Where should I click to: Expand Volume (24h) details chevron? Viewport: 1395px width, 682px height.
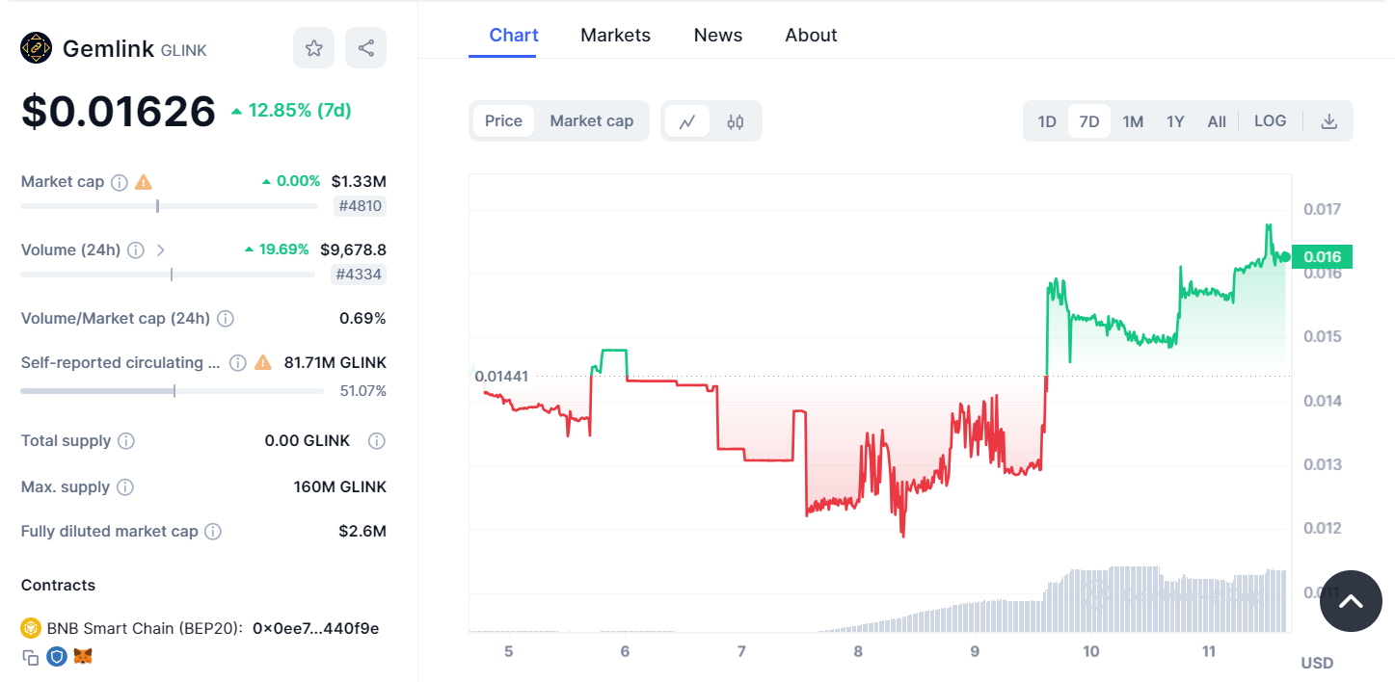pyautogui.click(x=161, y=250)
